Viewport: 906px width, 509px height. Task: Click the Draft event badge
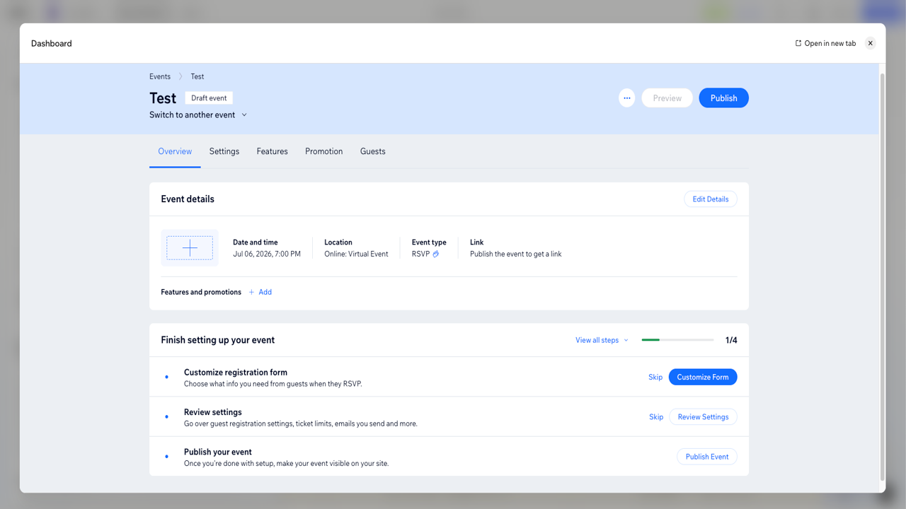pos(209,98)
